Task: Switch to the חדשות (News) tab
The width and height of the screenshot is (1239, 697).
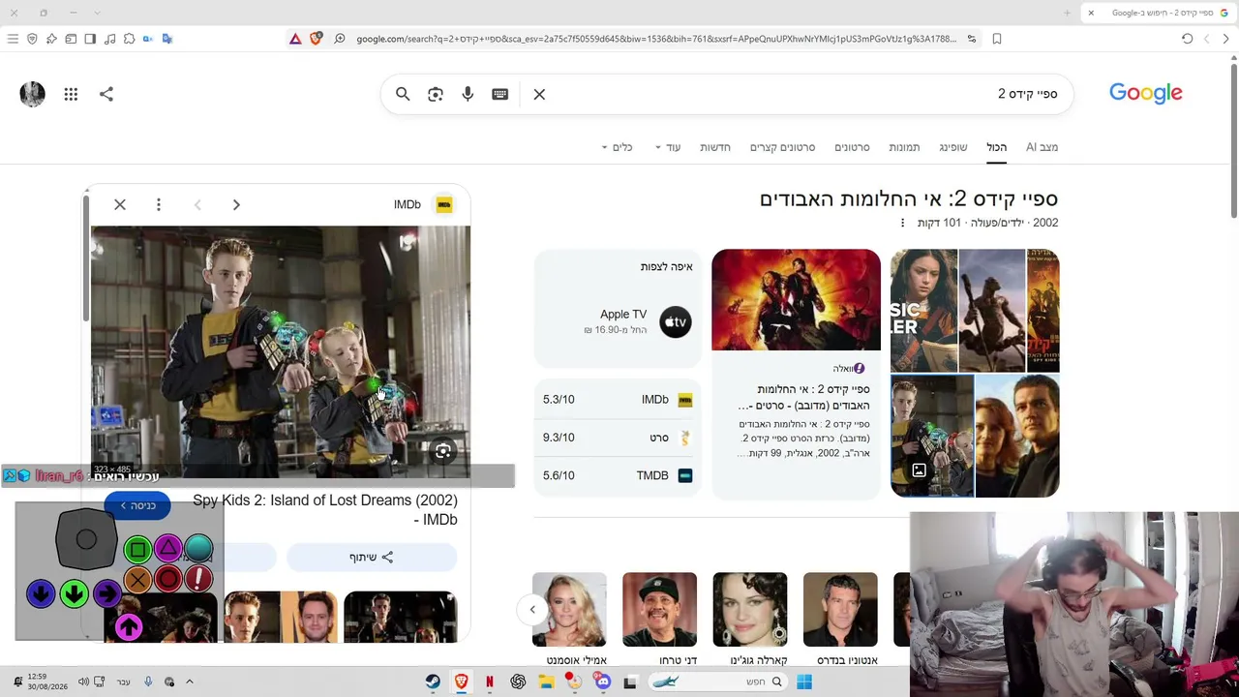Action: point(715,147)
